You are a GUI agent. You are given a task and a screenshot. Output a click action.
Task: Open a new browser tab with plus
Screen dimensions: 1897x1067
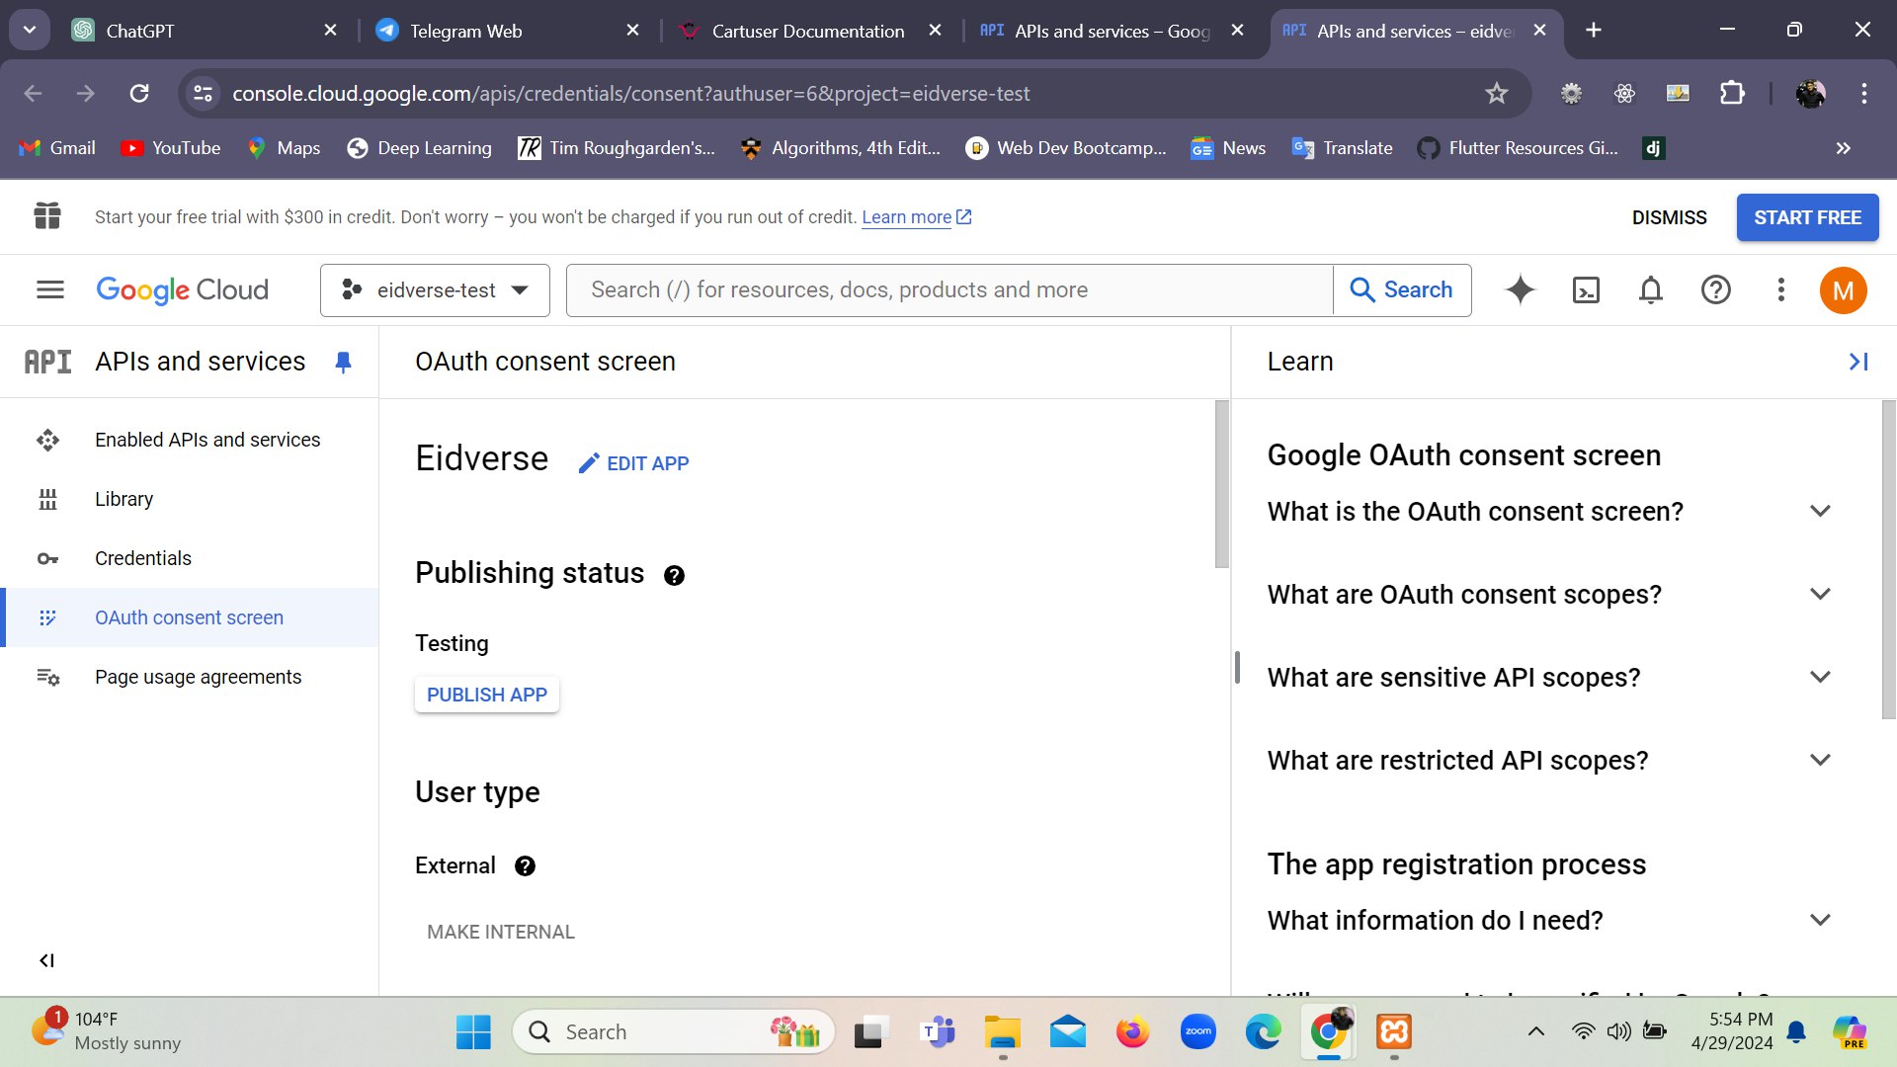tap(1594, 30)
